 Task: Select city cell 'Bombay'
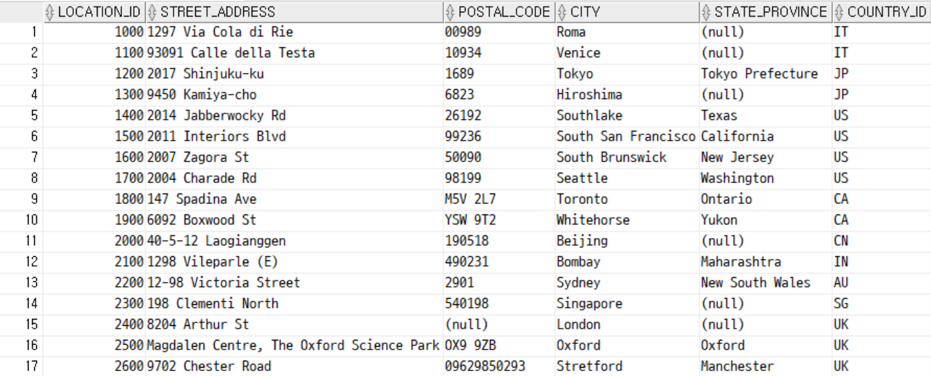pos(627,262)
